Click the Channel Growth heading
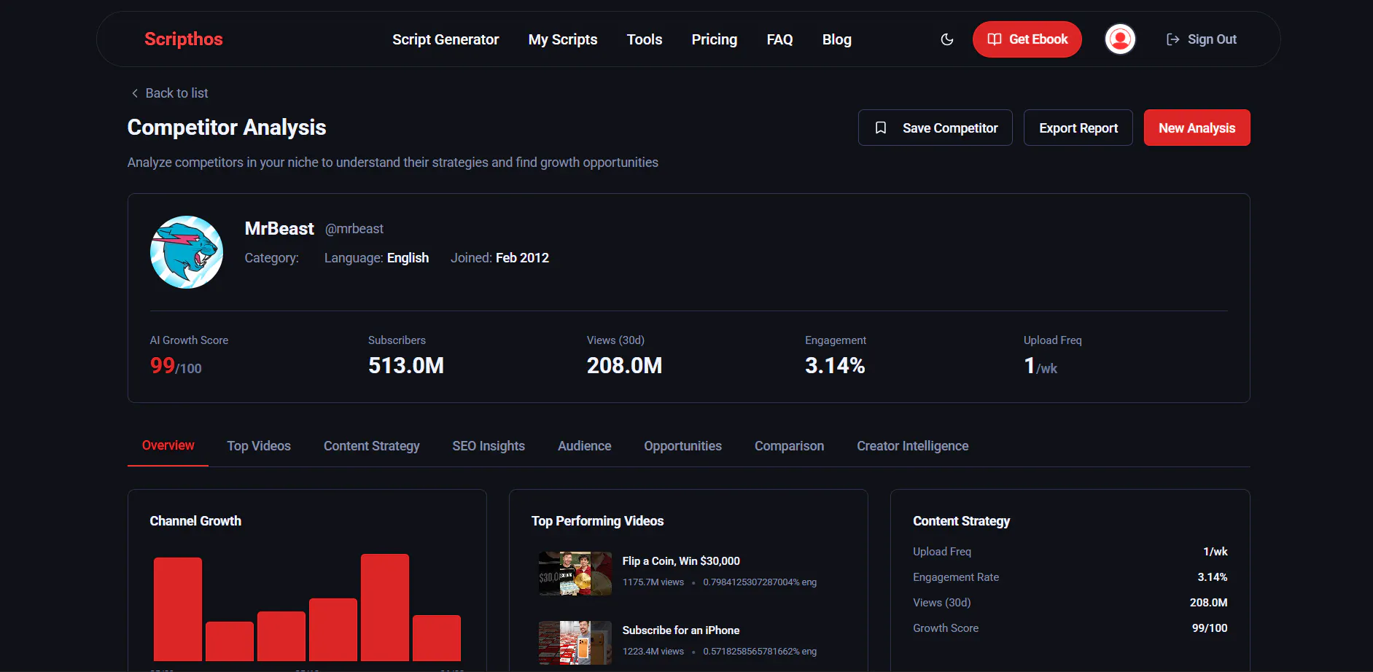Image resolution: width=1373 pixels, height=672 pixels. pyautogui.click(x=195, y=521)
